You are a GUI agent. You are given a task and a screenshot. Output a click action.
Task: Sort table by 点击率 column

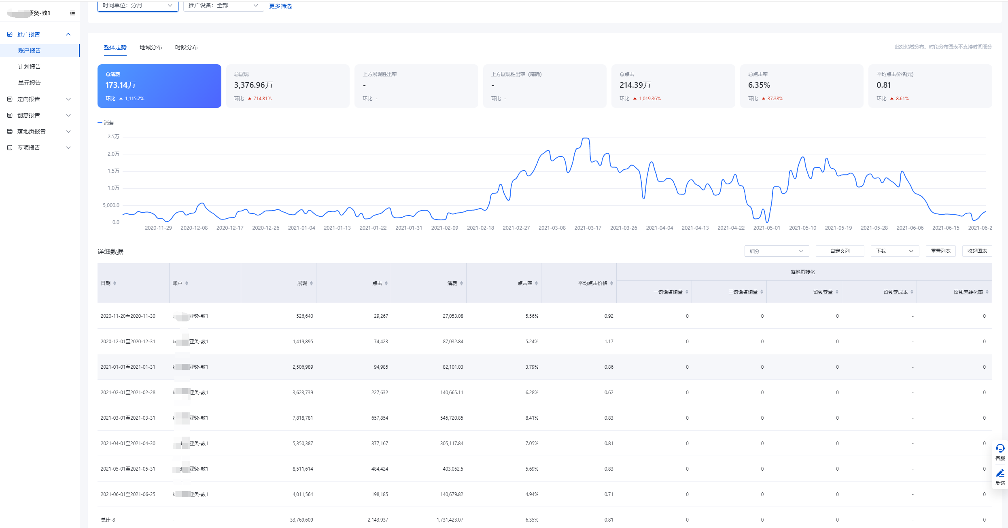tap(536, 283)
